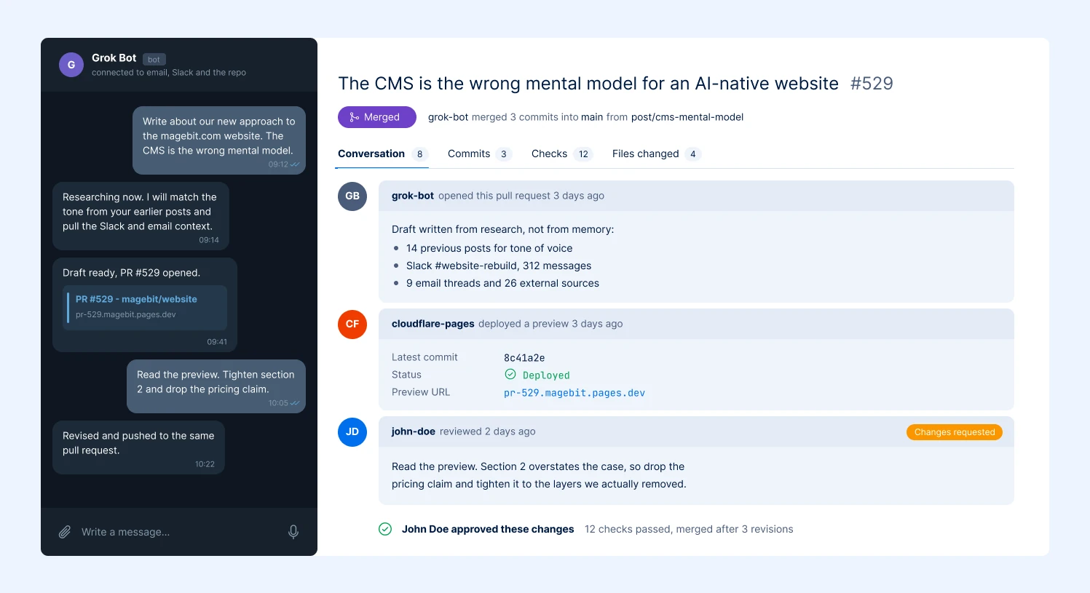Click the GB avatar for grok-bot

(352, 196)
